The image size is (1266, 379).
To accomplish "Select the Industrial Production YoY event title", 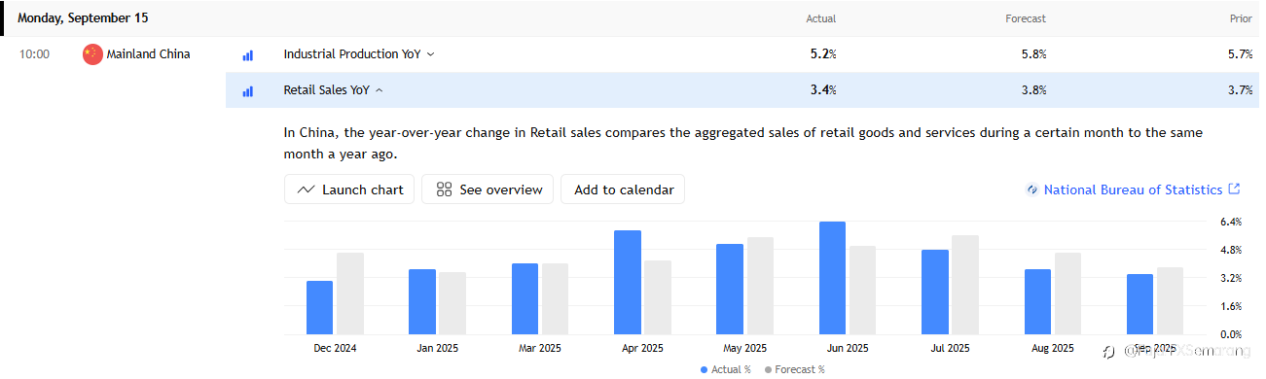I will tap(352, 54).
